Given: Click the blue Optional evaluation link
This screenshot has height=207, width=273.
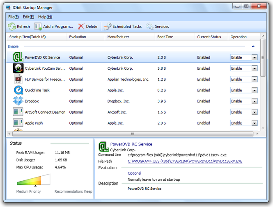Looking at the screenshot, I should pos(134,173).
